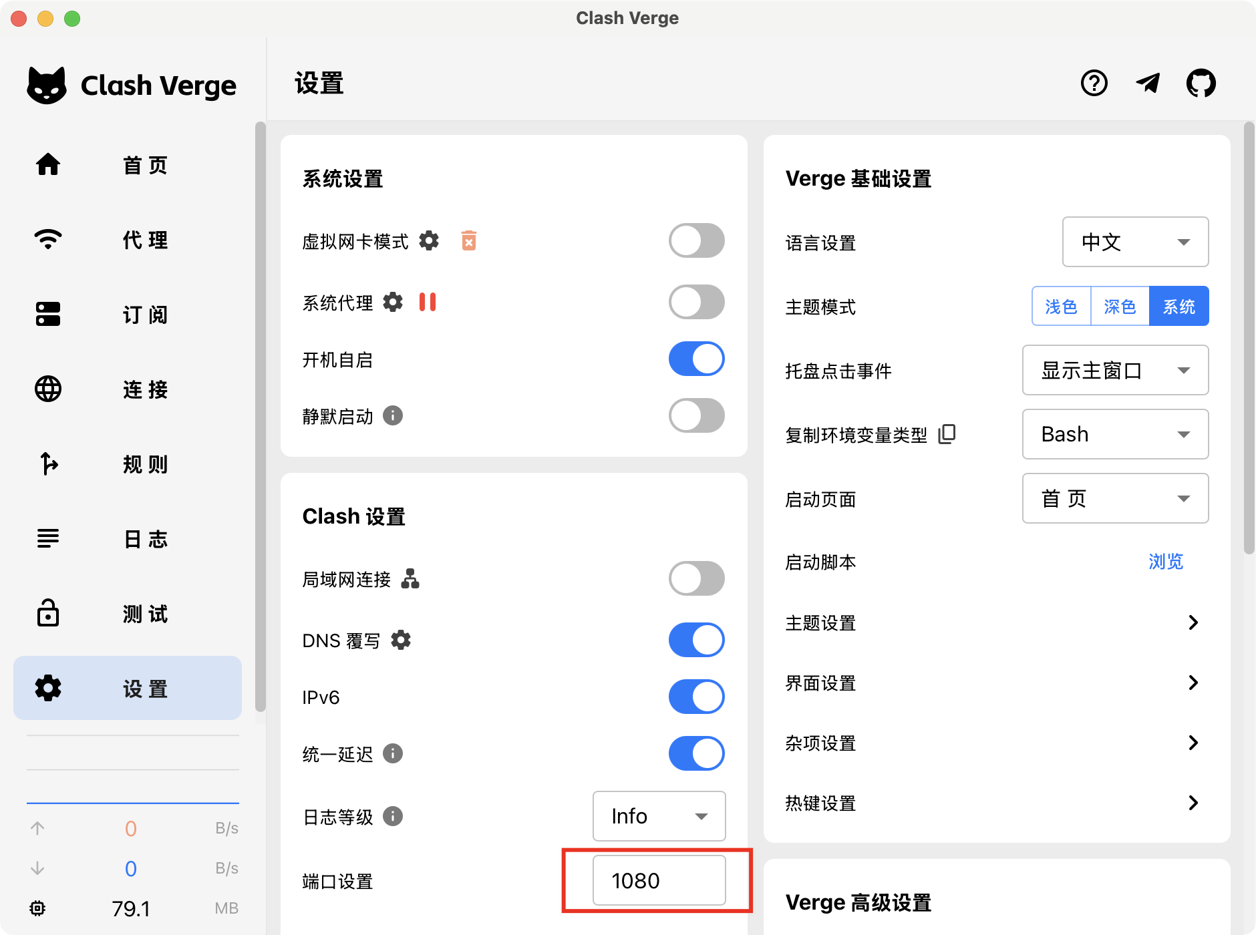
Task: Open the Bash environment type dropdown
Action: click(x=1114, y=434)
